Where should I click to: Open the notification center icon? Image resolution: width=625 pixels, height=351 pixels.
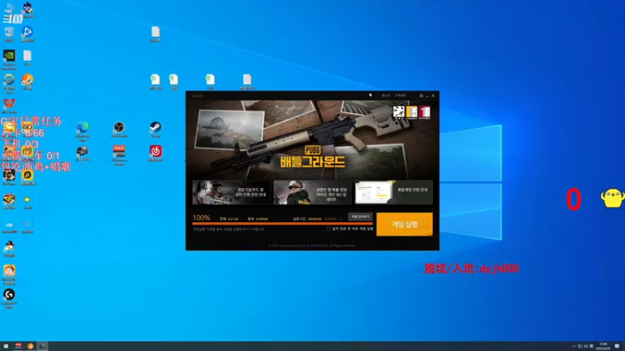click(616, 346)
